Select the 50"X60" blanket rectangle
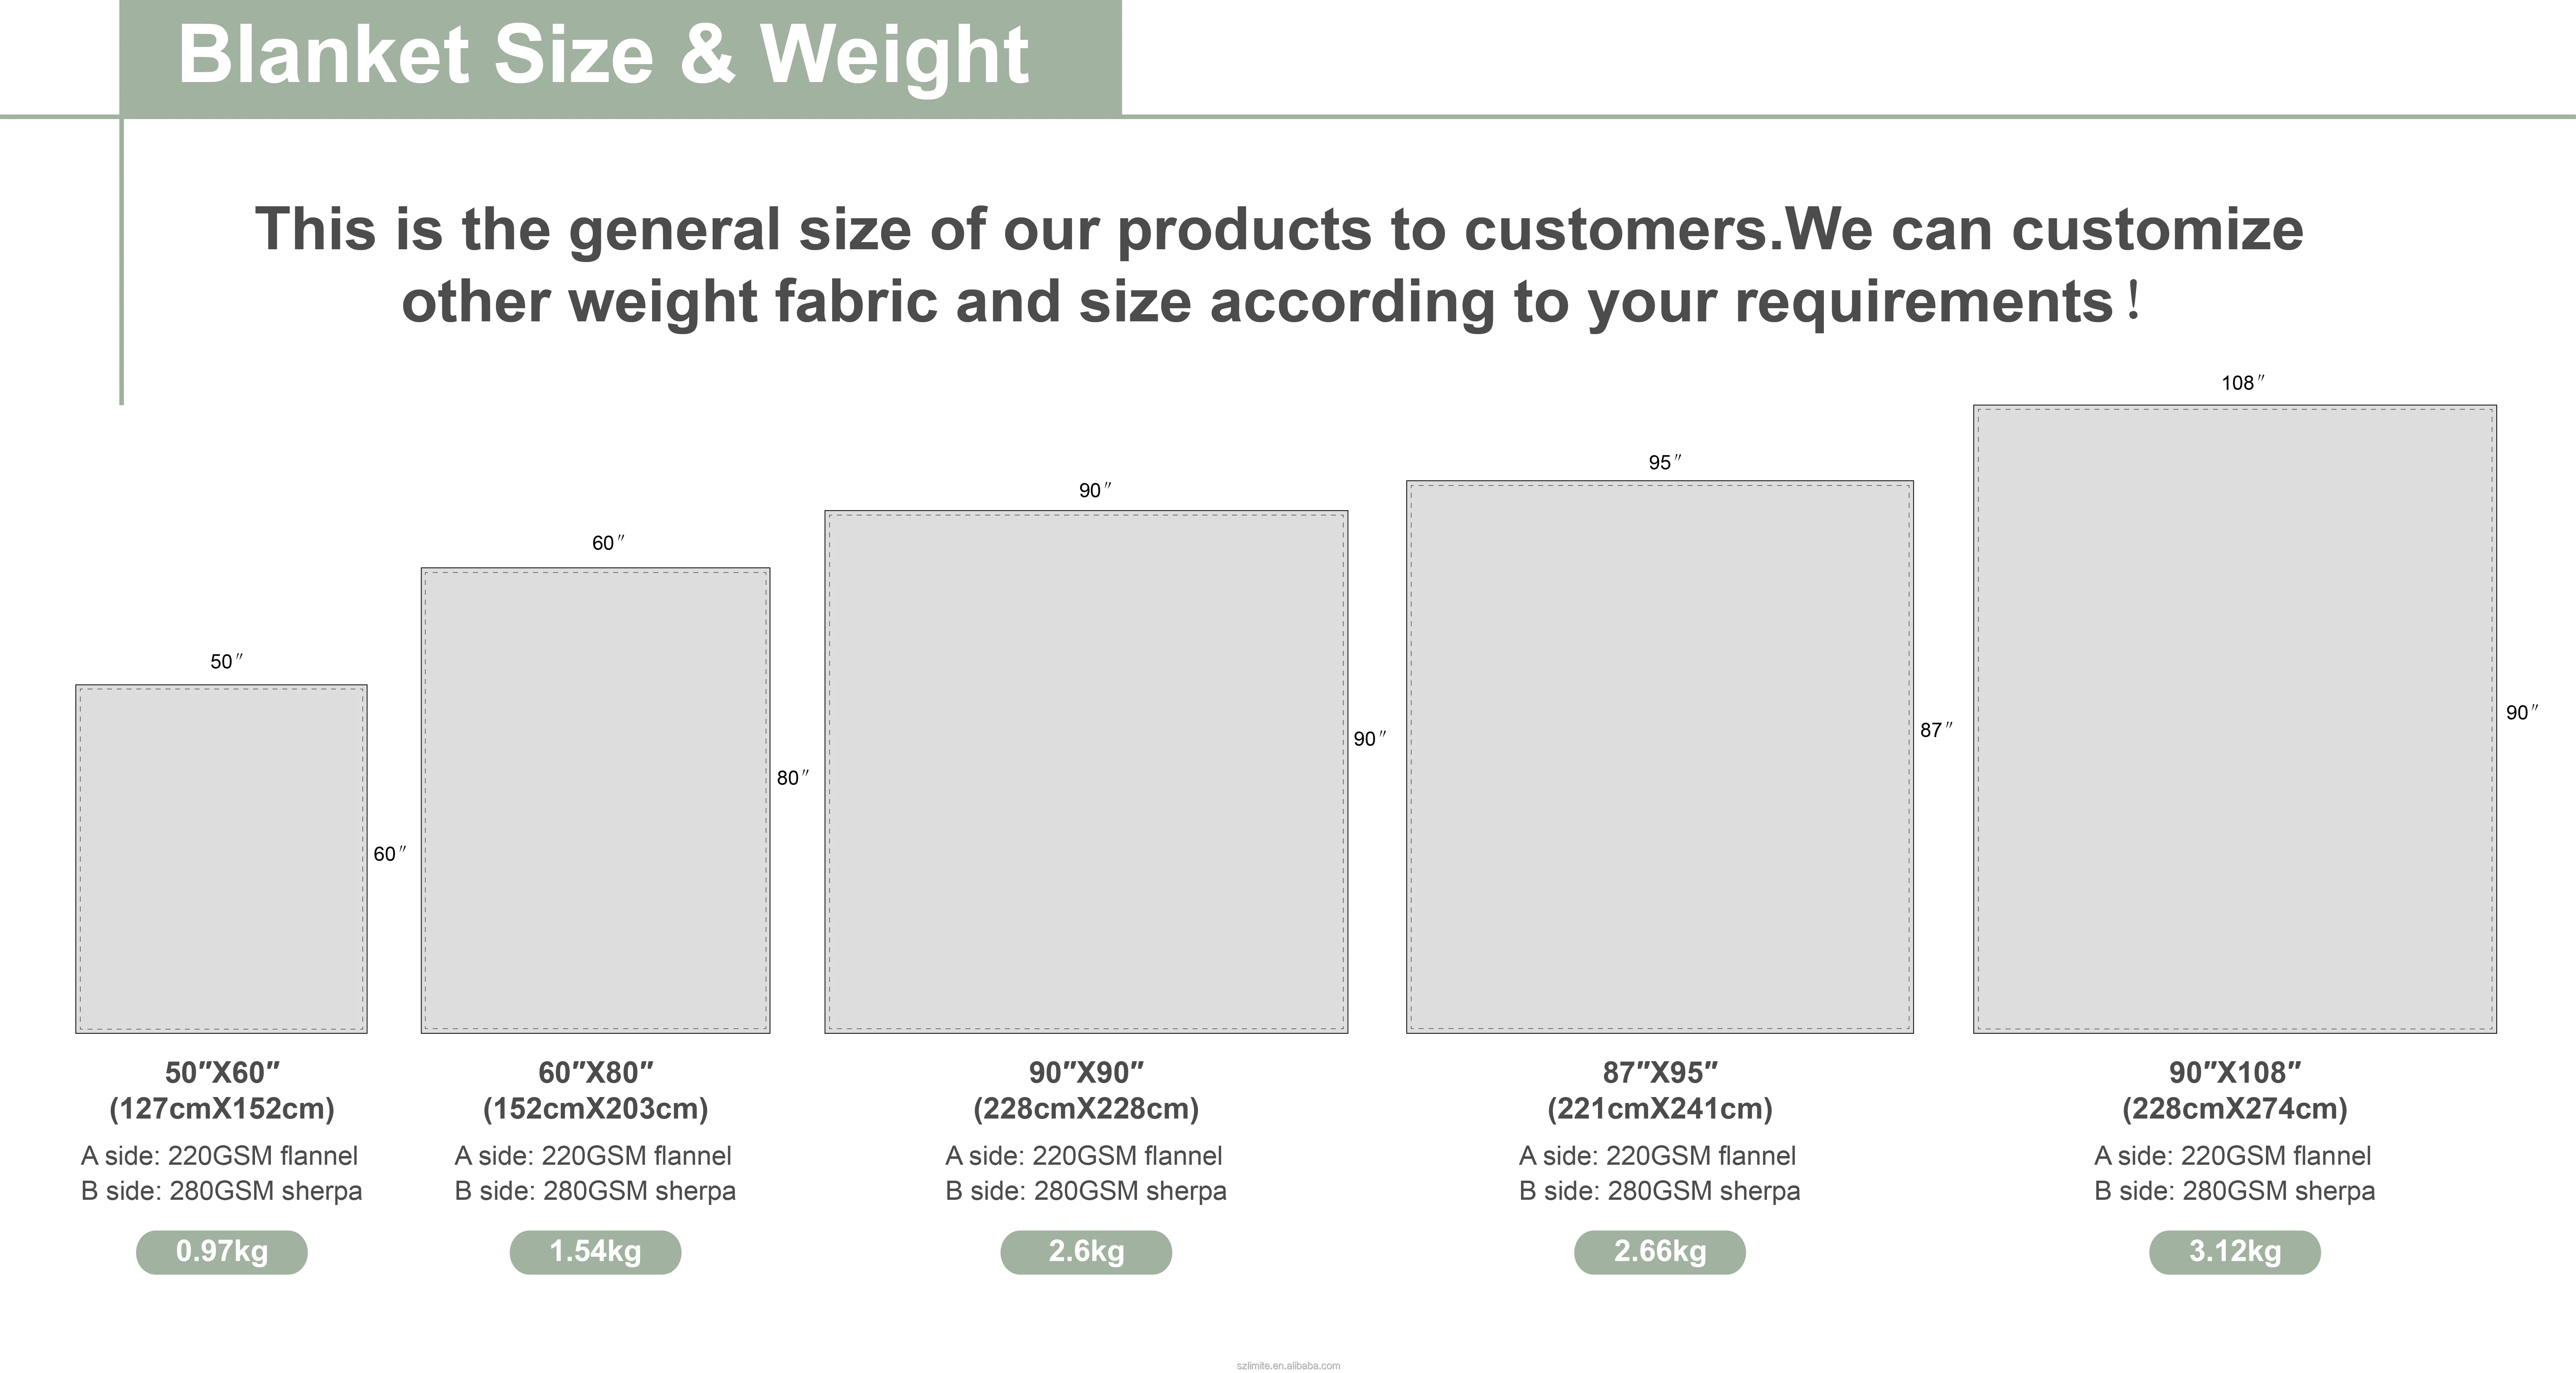 (221, 859)
